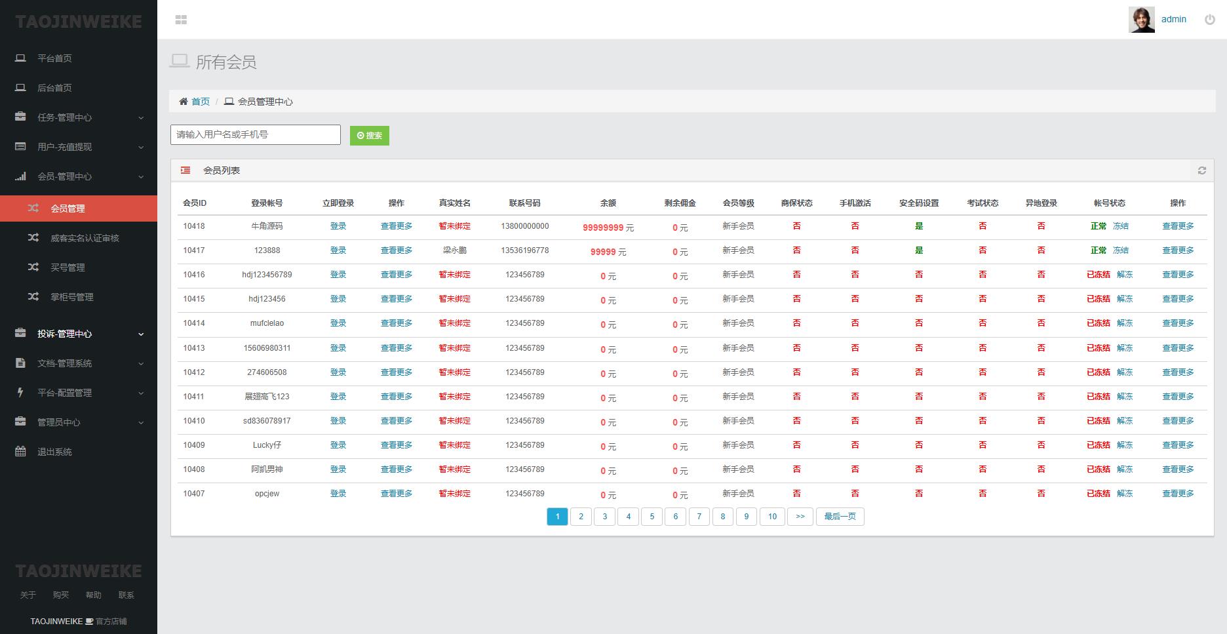Screen dimensions: 1227x634
Task: Click the refresh icon in member list header
Action: coord(1201,170)
